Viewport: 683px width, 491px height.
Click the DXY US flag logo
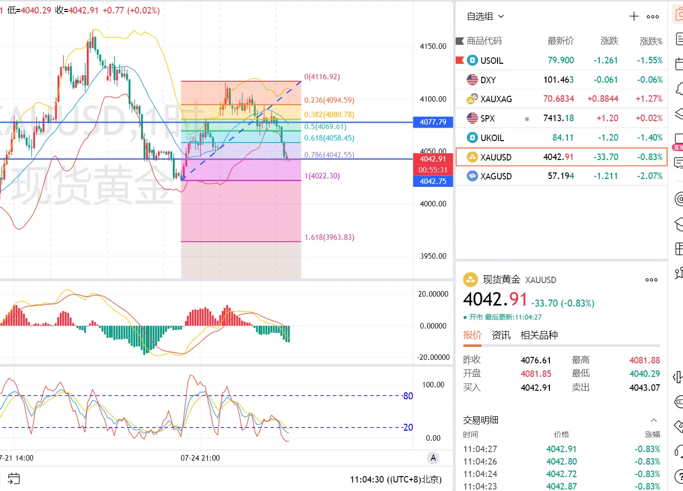click(472, 80)
